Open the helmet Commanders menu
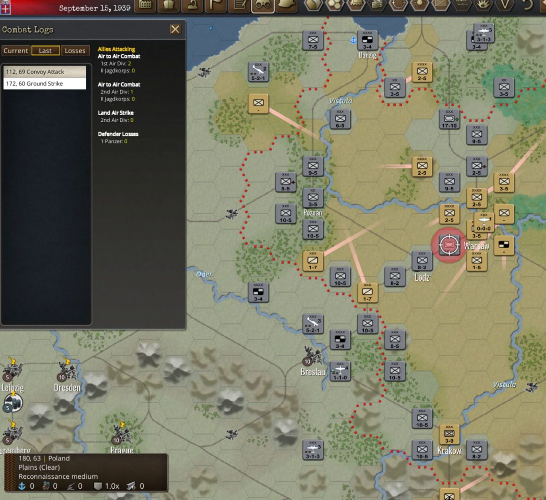Image resolution: width=546 pixels, height=500 pixels. [x=286, y=5]
